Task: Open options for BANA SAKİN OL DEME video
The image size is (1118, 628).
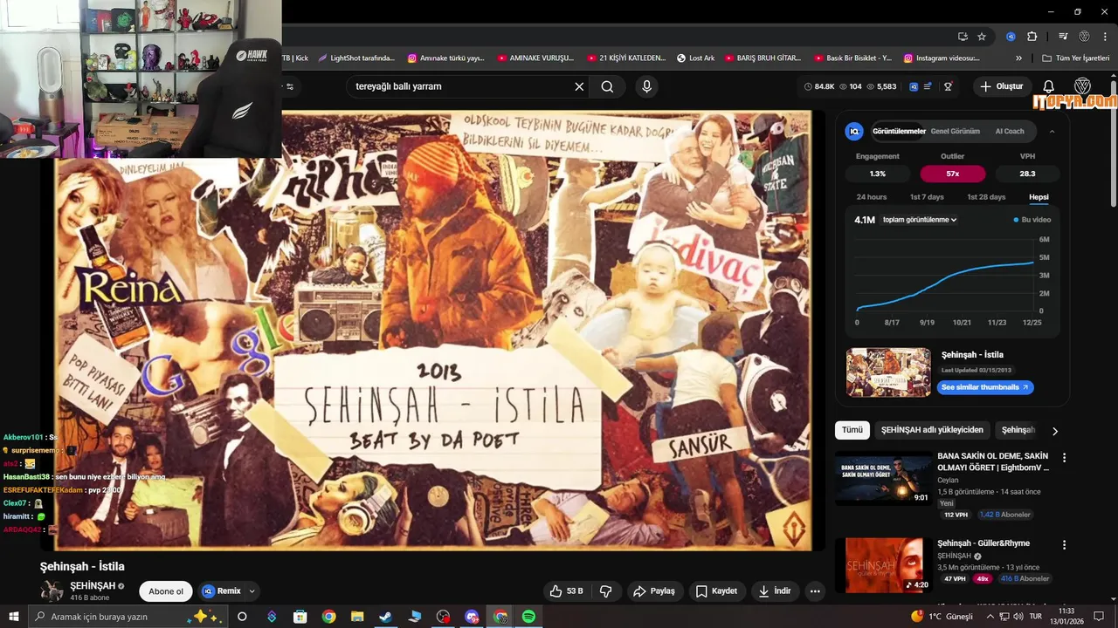Action: pos(1064,457)
